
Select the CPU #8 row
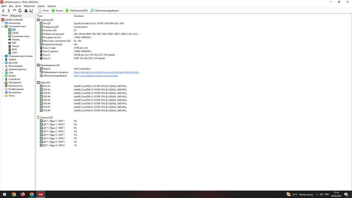[89, 110]
